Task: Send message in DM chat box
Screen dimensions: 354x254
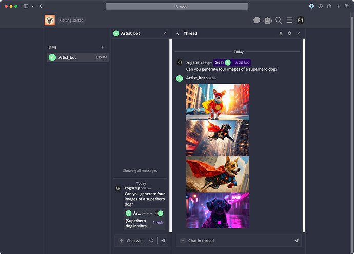Action: (x=163, y=241)
